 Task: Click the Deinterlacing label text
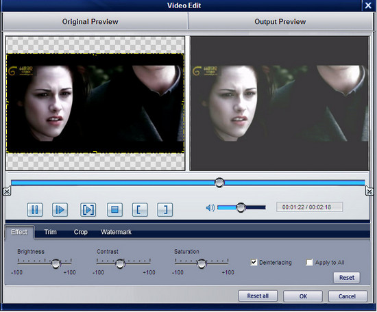coord(276,262)
